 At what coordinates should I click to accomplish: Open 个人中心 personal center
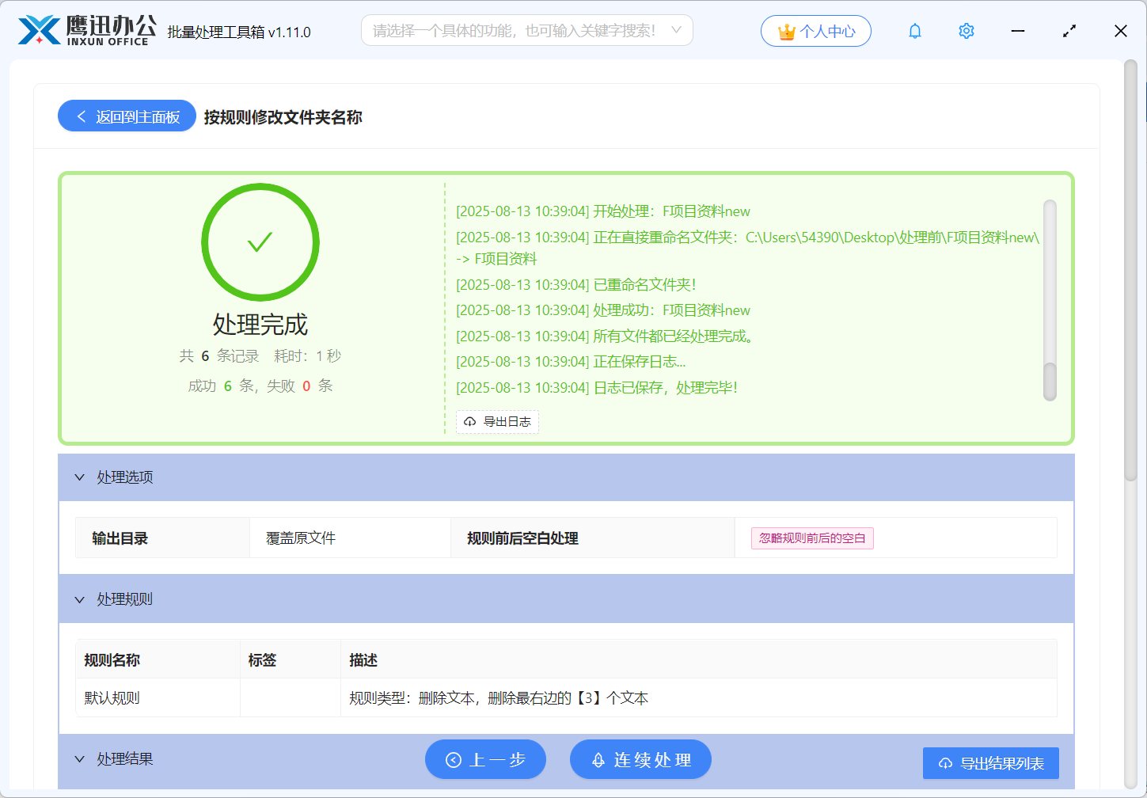coord(816,31)
